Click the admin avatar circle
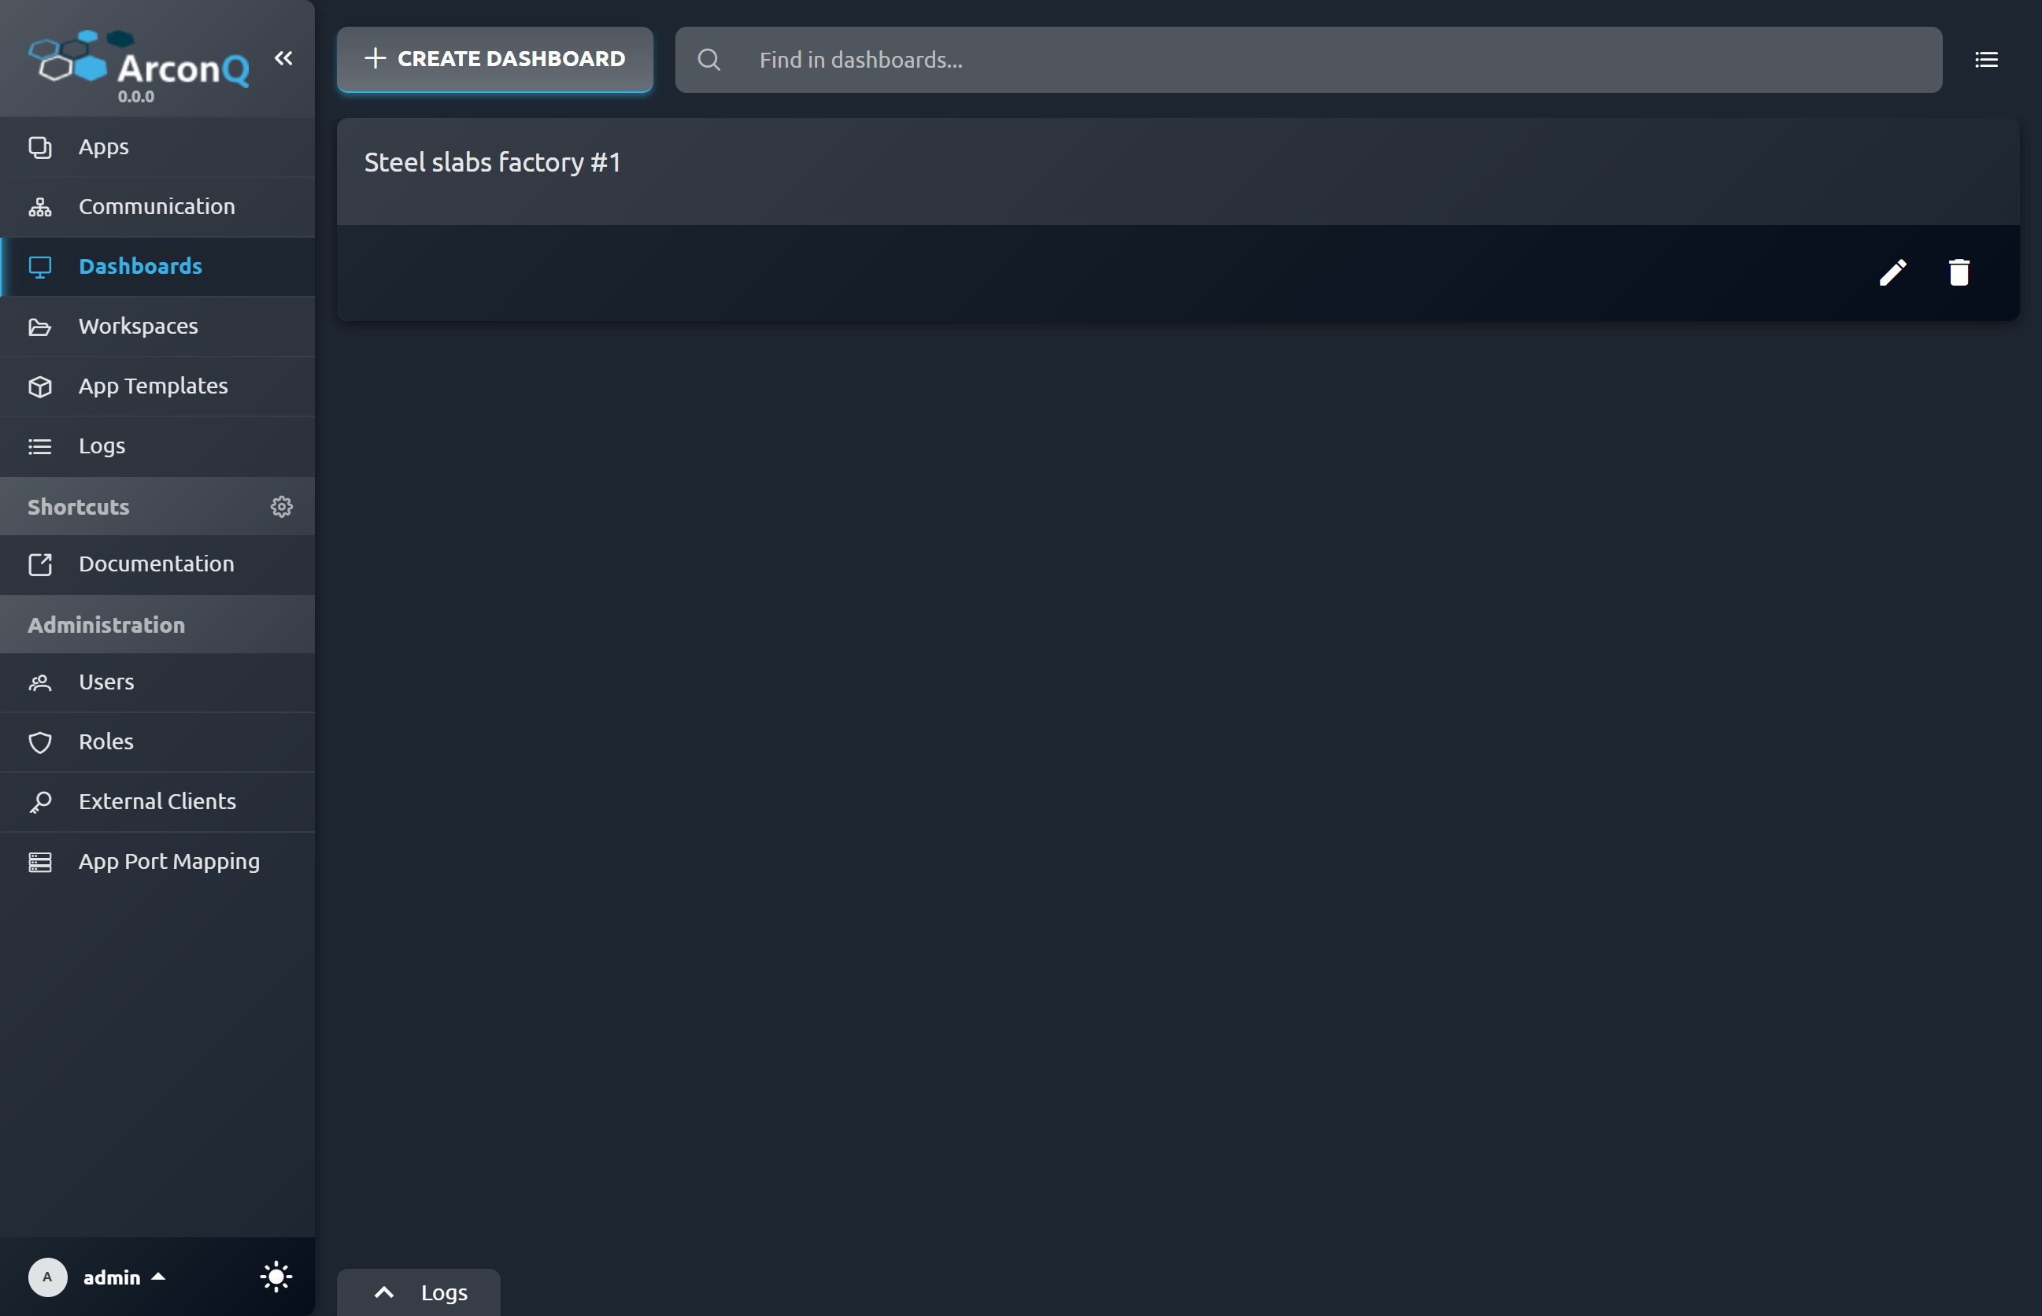 [48, 1277]
